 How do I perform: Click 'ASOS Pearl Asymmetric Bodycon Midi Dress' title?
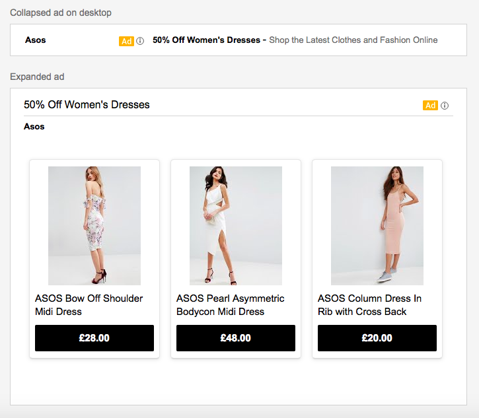231,304
